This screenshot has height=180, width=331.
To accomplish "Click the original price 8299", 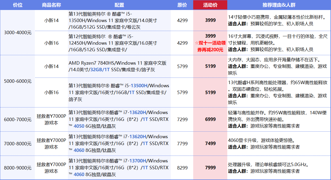I will point(182,168).
